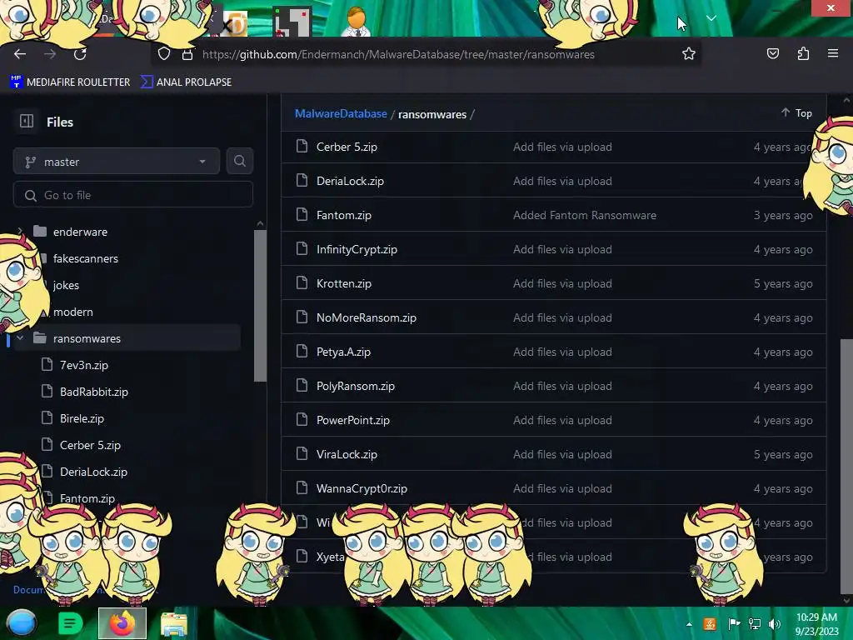
Task: Click the main page vertical scrollbar thumb
Action: point(846,466)
